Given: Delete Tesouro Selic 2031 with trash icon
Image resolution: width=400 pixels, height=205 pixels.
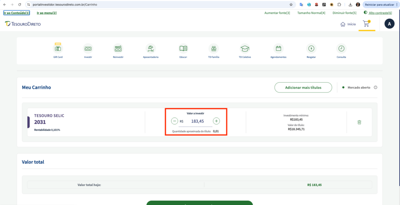Looking at the screenshot, I should click(x=359, y=122).
